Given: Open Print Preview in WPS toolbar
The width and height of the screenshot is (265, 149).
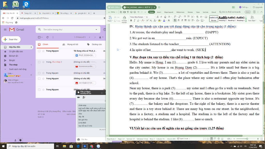Looking at the screenshot, I should pos(135,12).
